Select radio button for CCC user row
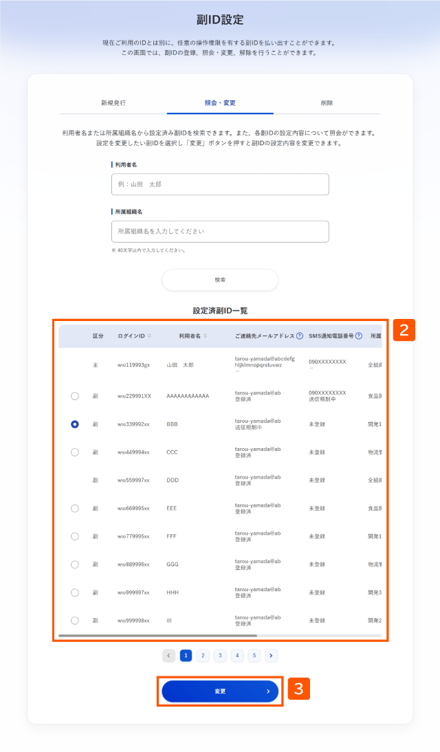This screenshot has height=752, width=440. pyautogui.click(x=75, y=452)
